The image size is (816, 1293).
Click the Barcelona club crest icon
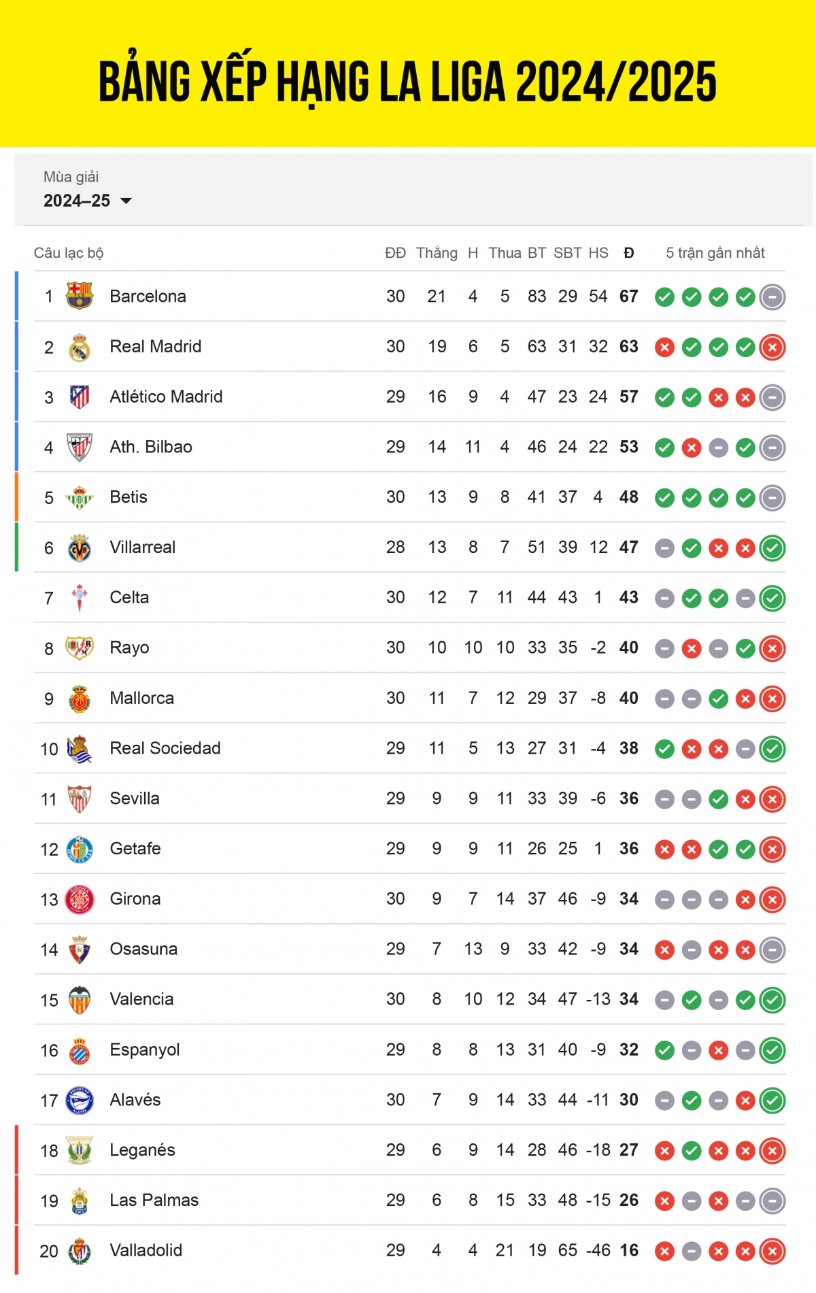[x=80, y=296]
